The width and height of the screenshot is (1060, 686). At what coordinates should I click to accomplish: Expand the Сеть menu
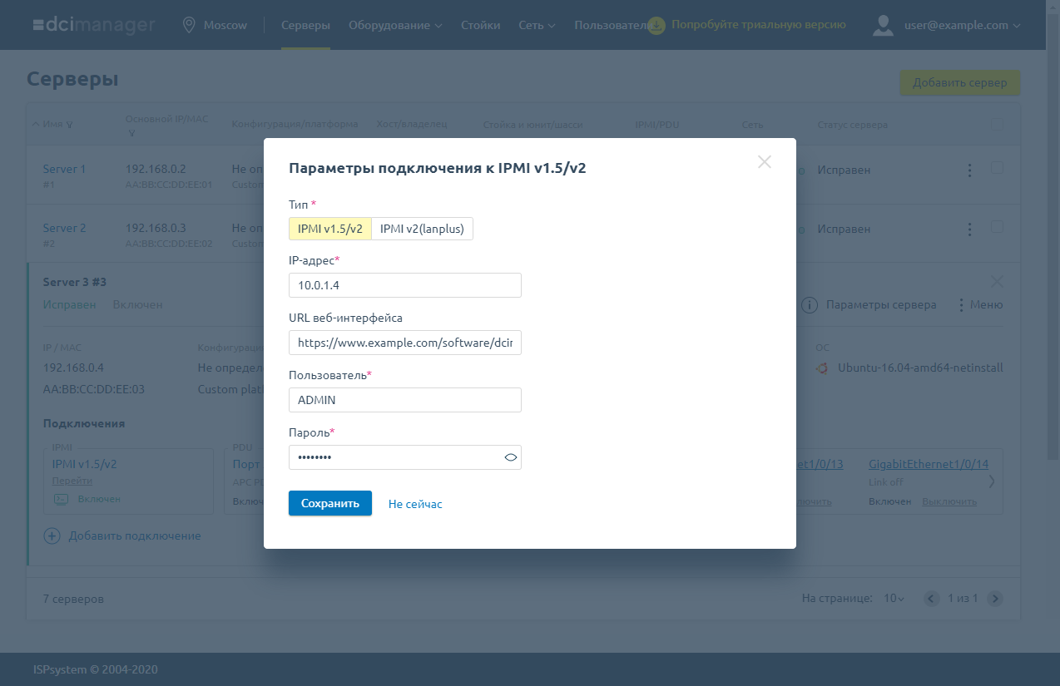click(x=537, y=25)
